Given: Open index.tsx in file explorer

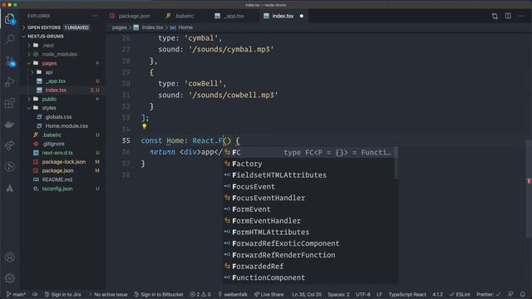Looking at the screenshot, I should [x=56, y=90].
